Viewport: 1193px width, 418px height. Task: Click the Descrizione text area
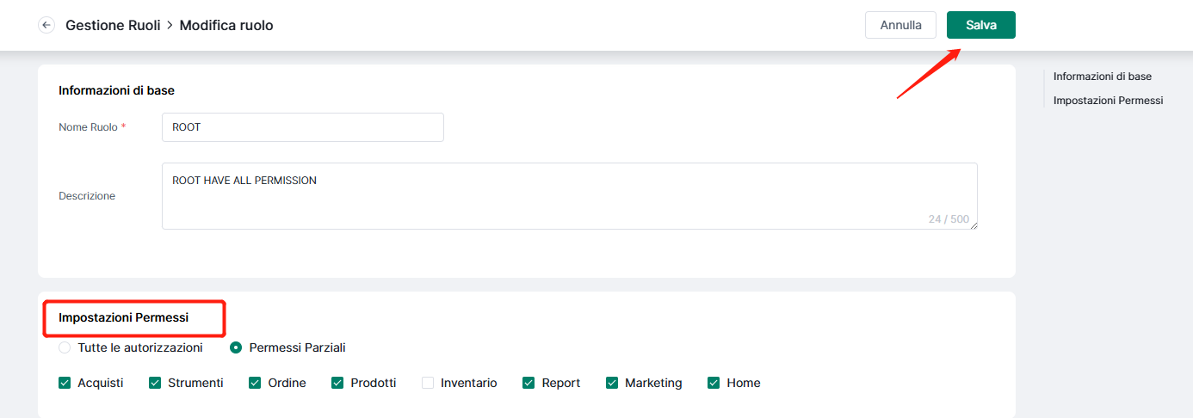tap(570, 196)
